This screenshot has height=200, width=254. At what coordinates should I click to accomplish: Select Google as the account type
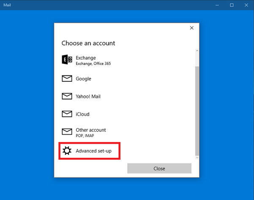(126, 78)
